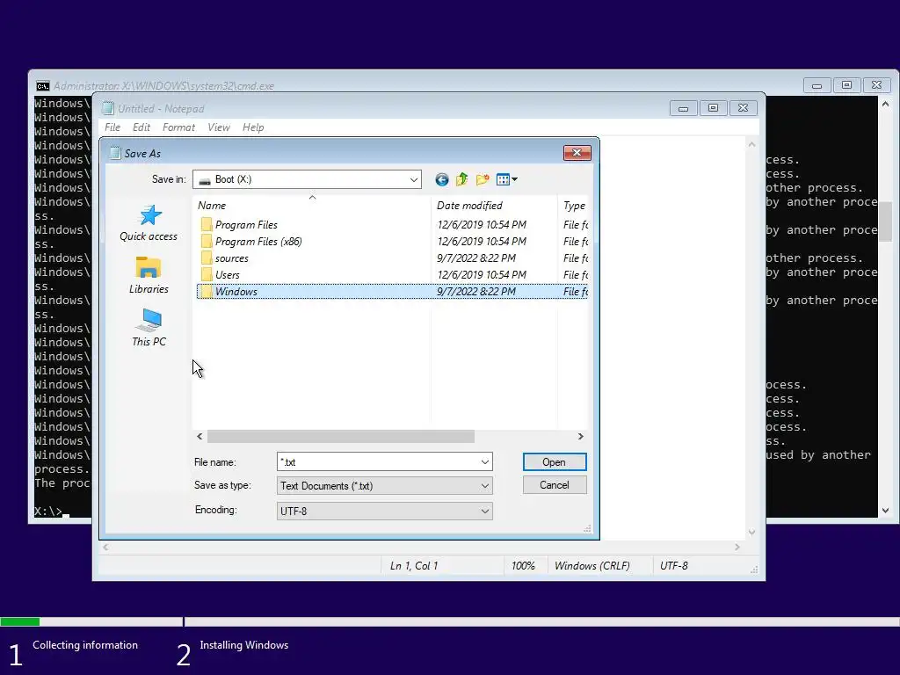This screenshot has height=675, width=900.
Task: Expand the File name dropdown arrow
Action: point(485,462)
